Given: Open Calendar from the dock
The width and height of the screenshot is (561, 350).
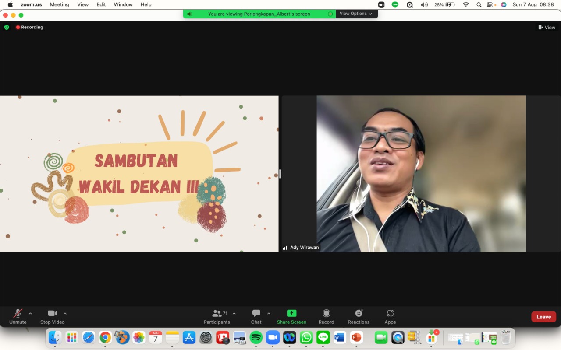Looking at the screenshot, I should coord(155,337).
